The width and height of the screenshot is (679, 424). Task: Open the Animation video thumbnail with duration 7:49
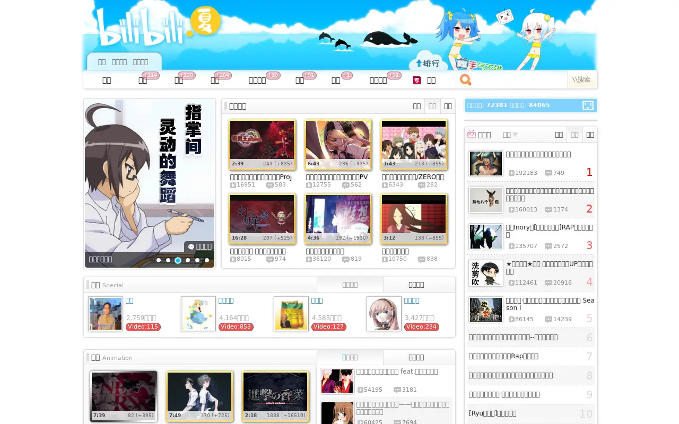(x=199, y=396)
